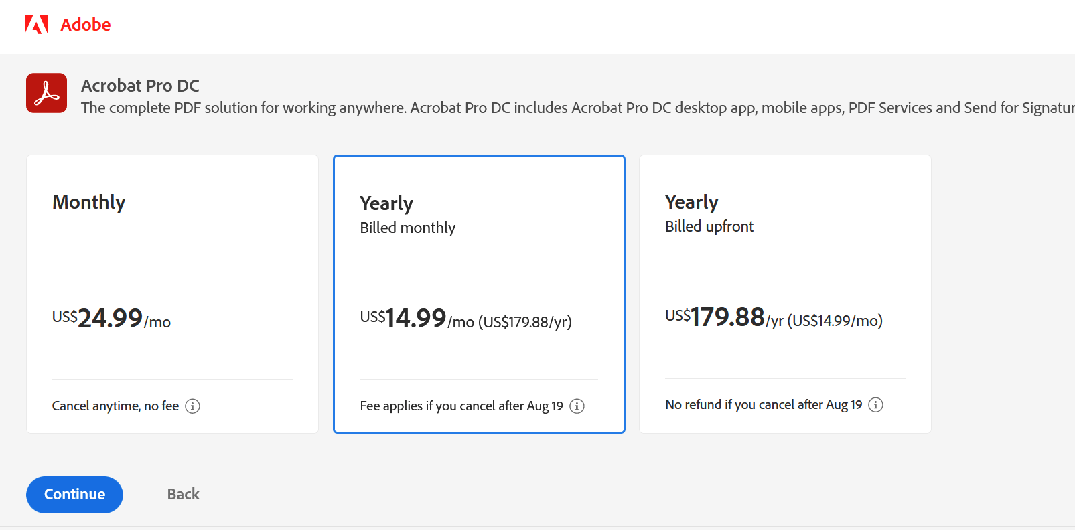Click the red Acrobat Pro DC app icon

[47, 93]
